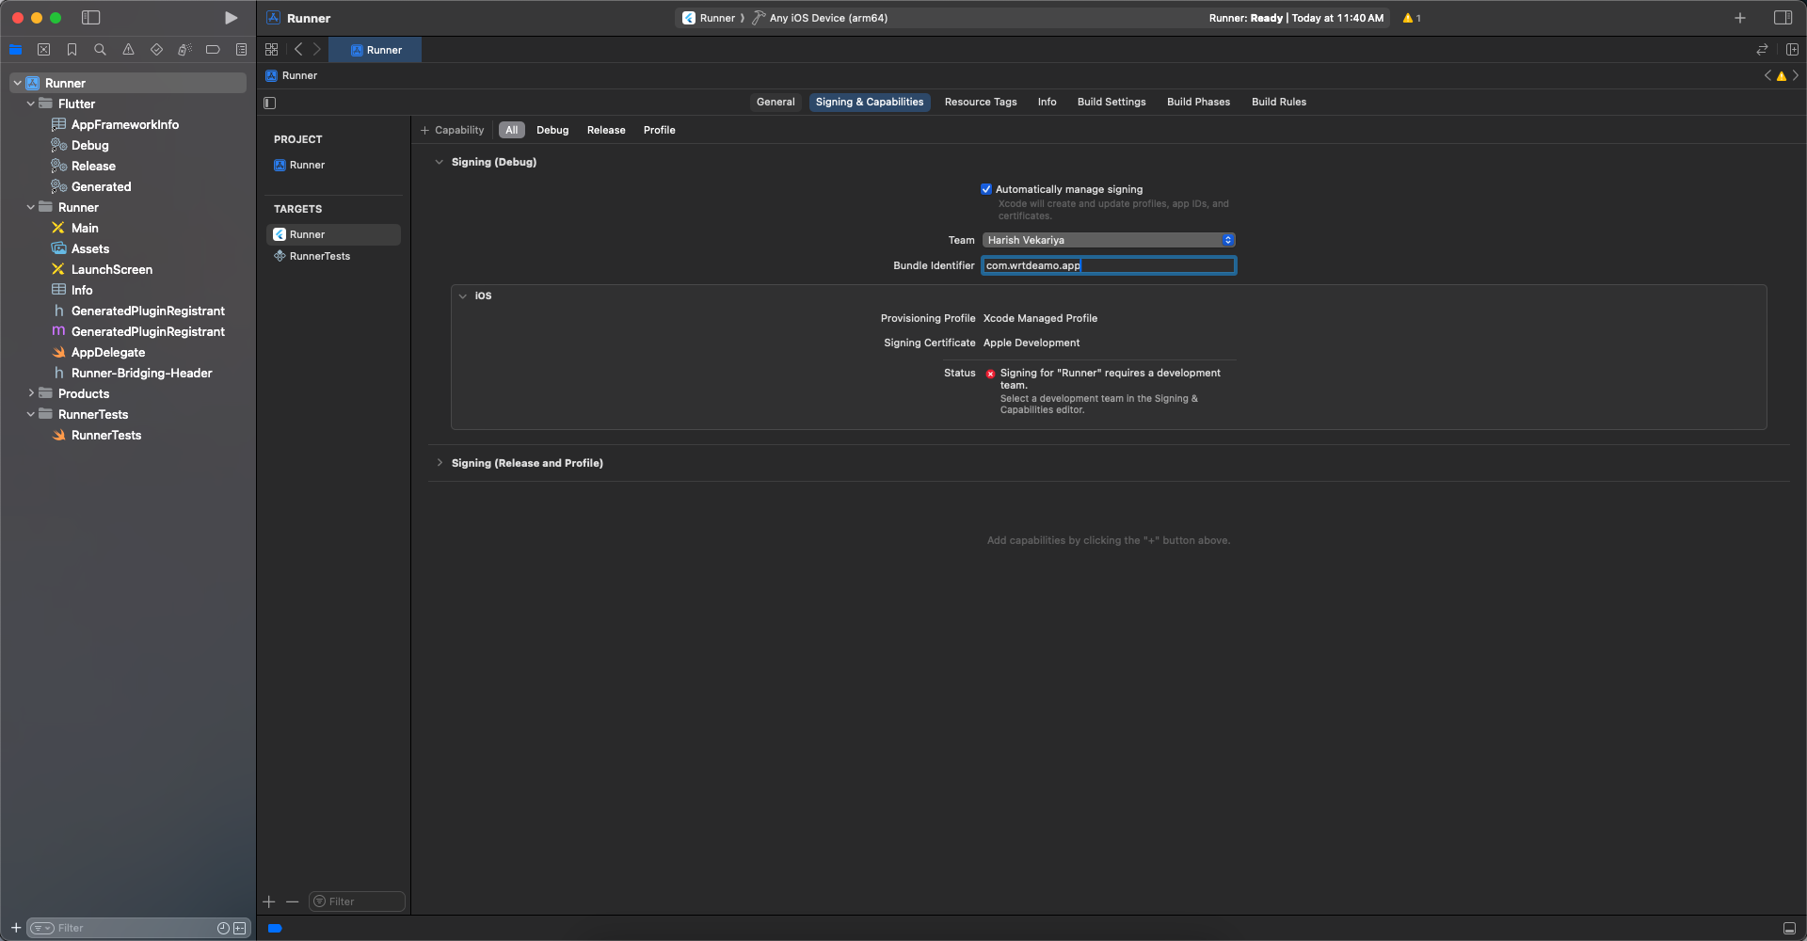Hide the project and targets list icon

[270, 103]
